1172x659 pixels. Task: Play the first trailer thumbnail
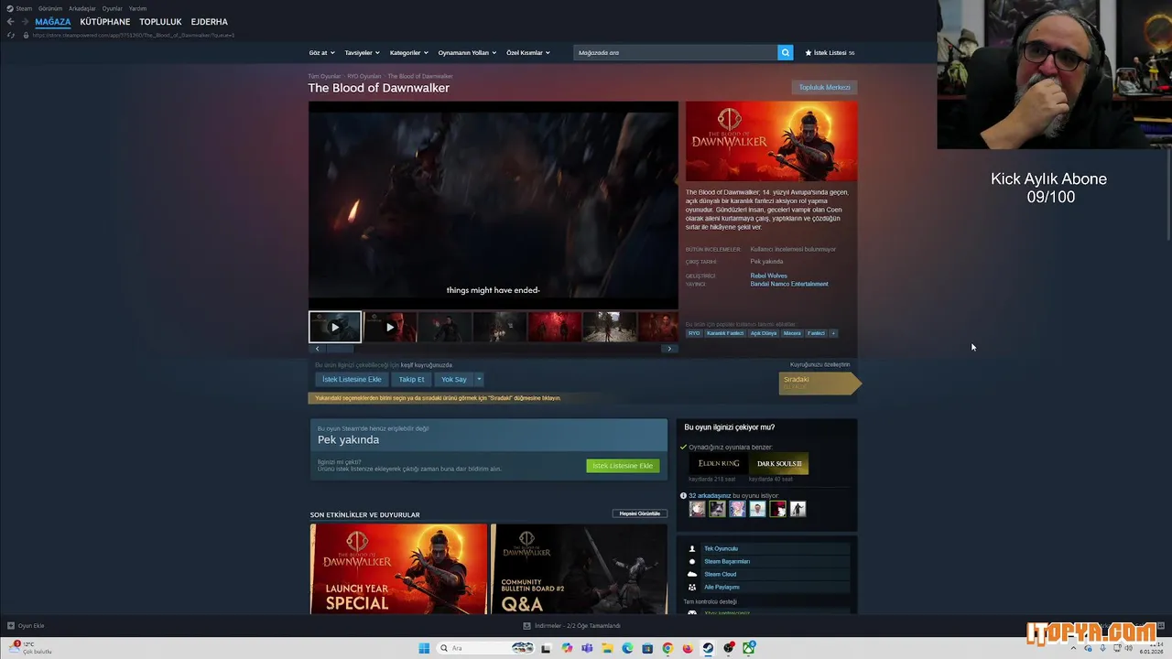[334, 327]
